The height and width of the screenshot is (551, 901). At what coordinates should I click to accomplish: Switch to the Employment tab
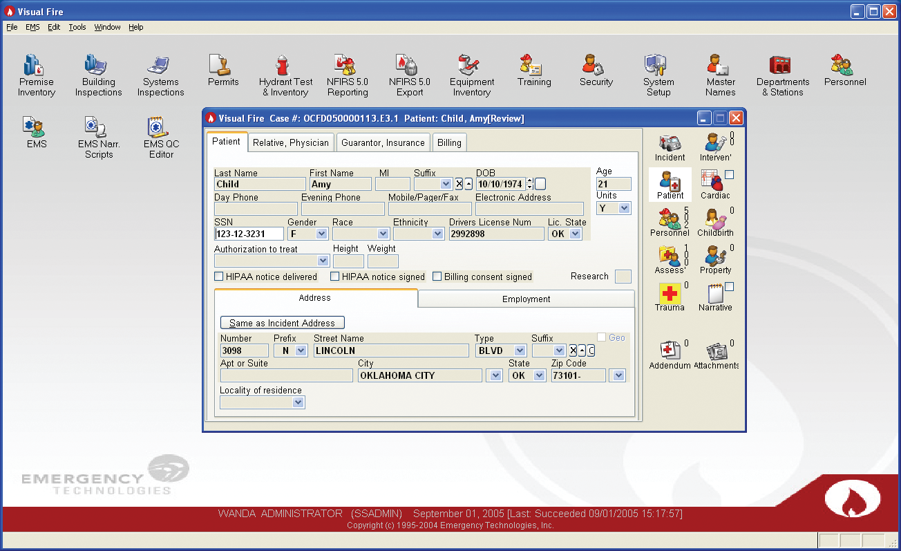(x=526, y=299)
